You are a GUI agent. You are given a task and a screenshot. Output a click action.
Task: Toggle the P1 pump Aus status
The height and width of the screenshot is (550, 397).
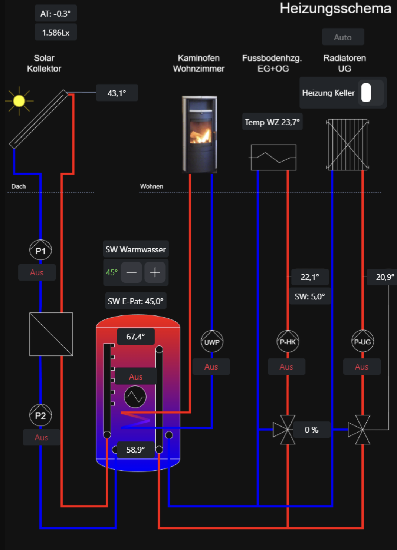tap(37, 272)
